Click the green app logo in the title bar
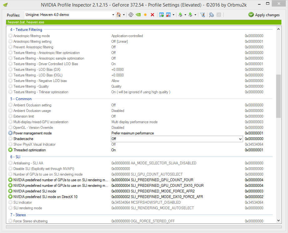 point(6,5)
